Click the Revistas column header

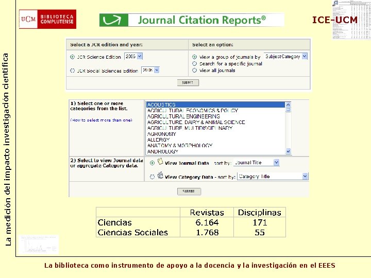207,213
